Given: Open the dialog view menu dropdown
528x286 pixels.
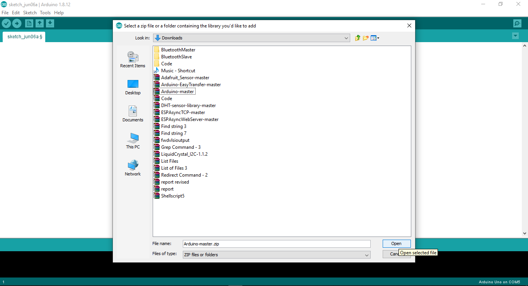Looking at the screenshot, I should pyautogui.click(x=375, y=38).
